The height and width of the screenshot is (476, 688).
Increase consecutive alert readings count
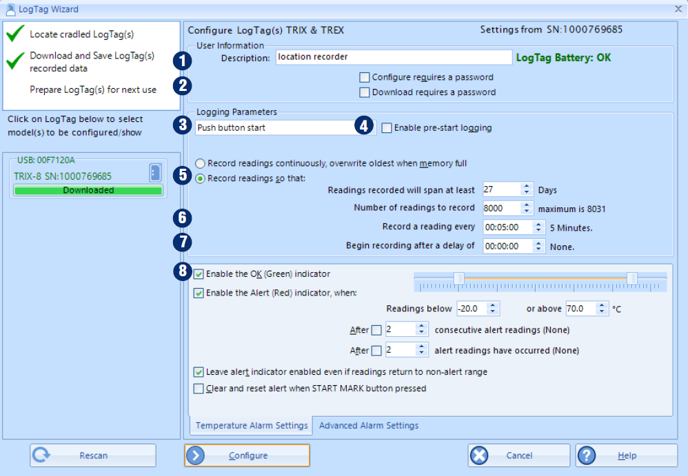(421, 326)
